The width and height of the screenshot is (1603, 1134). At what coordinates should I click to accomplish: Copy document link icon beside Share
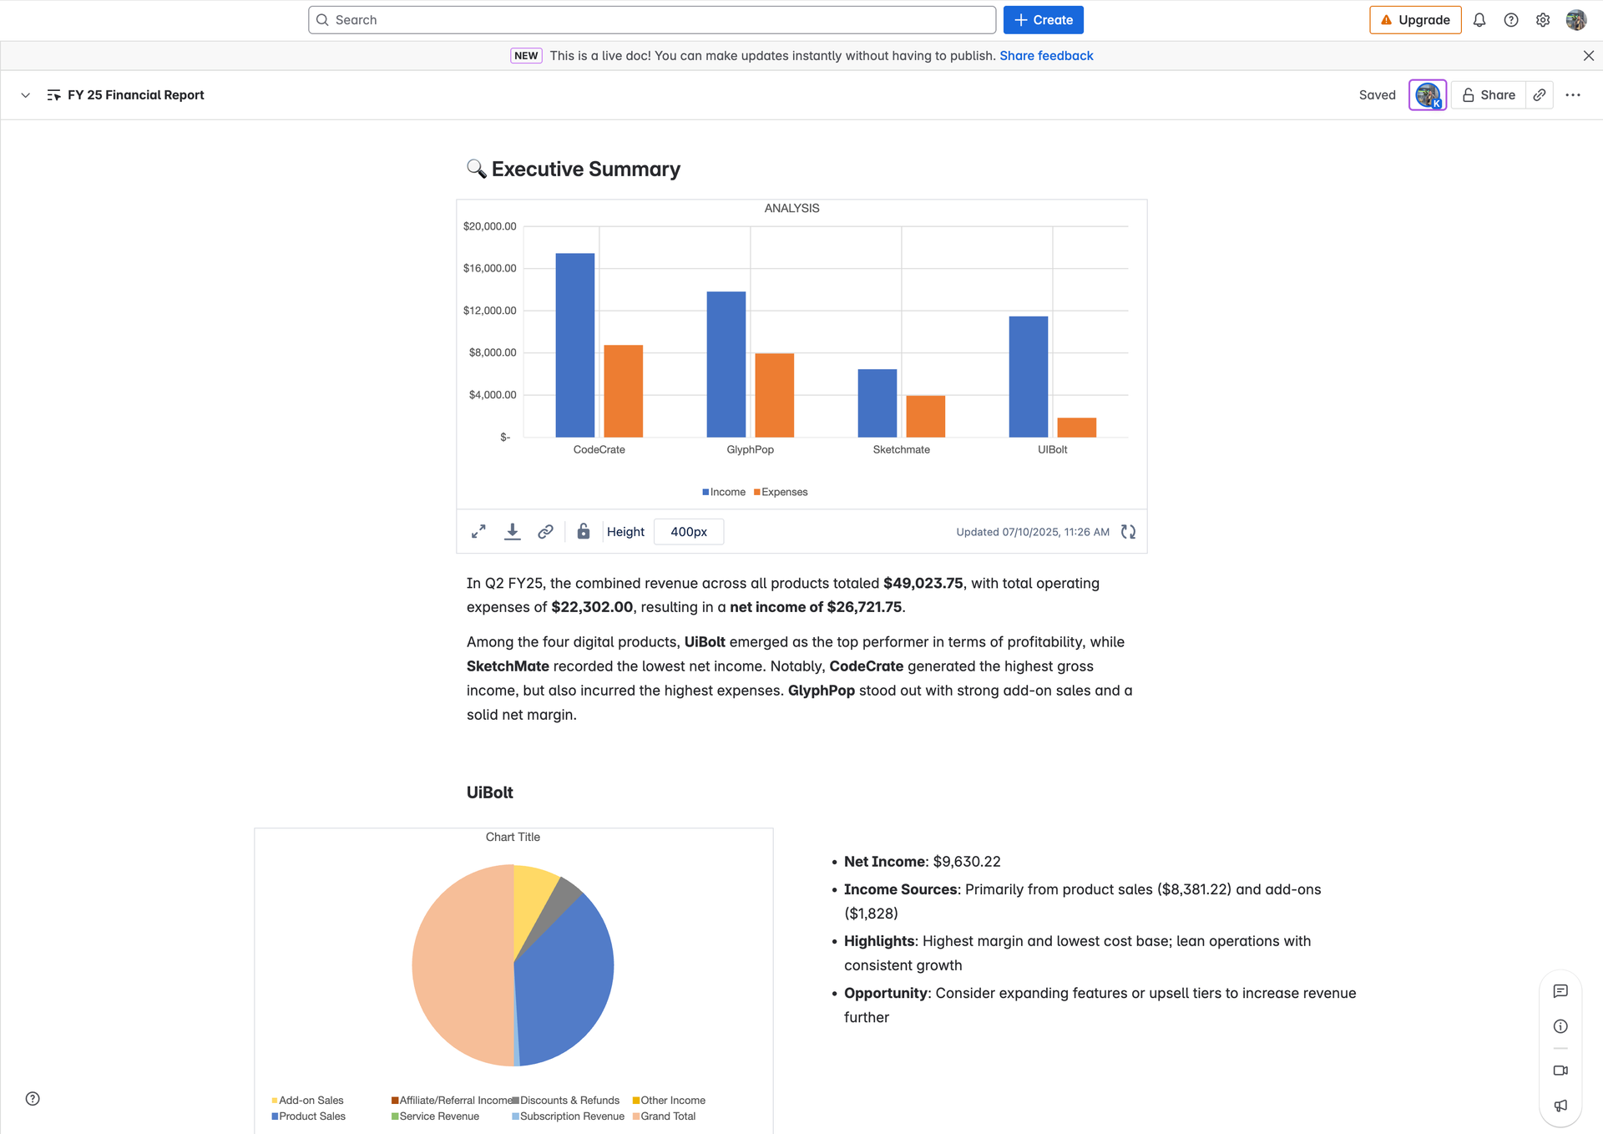point(1540,95)
